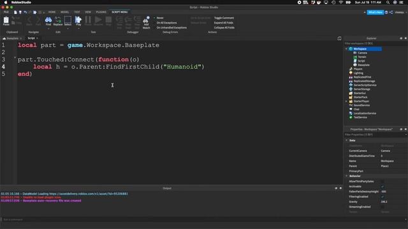
Task: Close the Script document tab
Action: click(x=37, y=38)
